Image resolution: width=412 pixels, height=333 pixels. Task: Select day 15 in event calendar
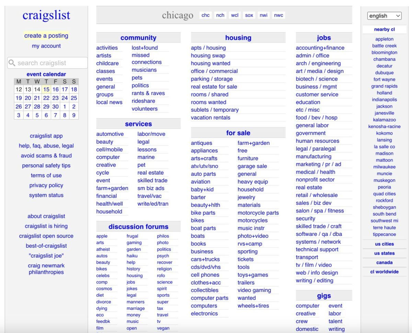coord(46,90)
